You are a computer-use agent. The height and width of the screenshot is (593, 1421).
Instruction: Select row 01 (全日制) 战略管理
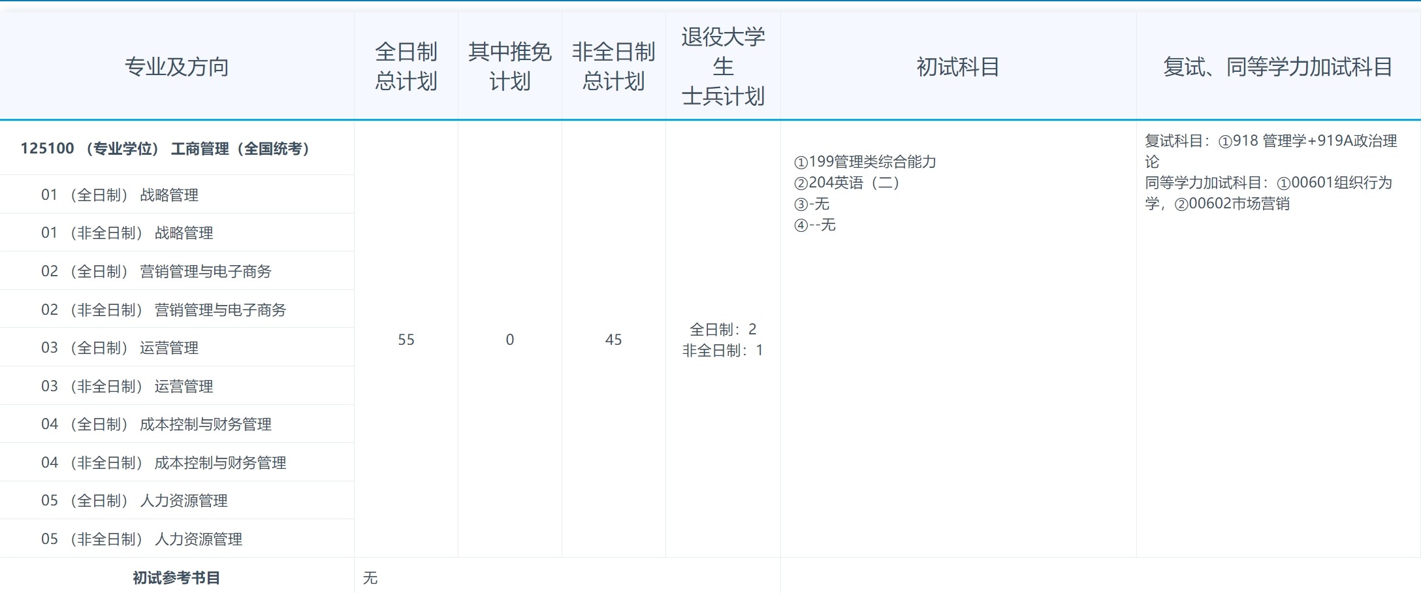click(176, 195)
